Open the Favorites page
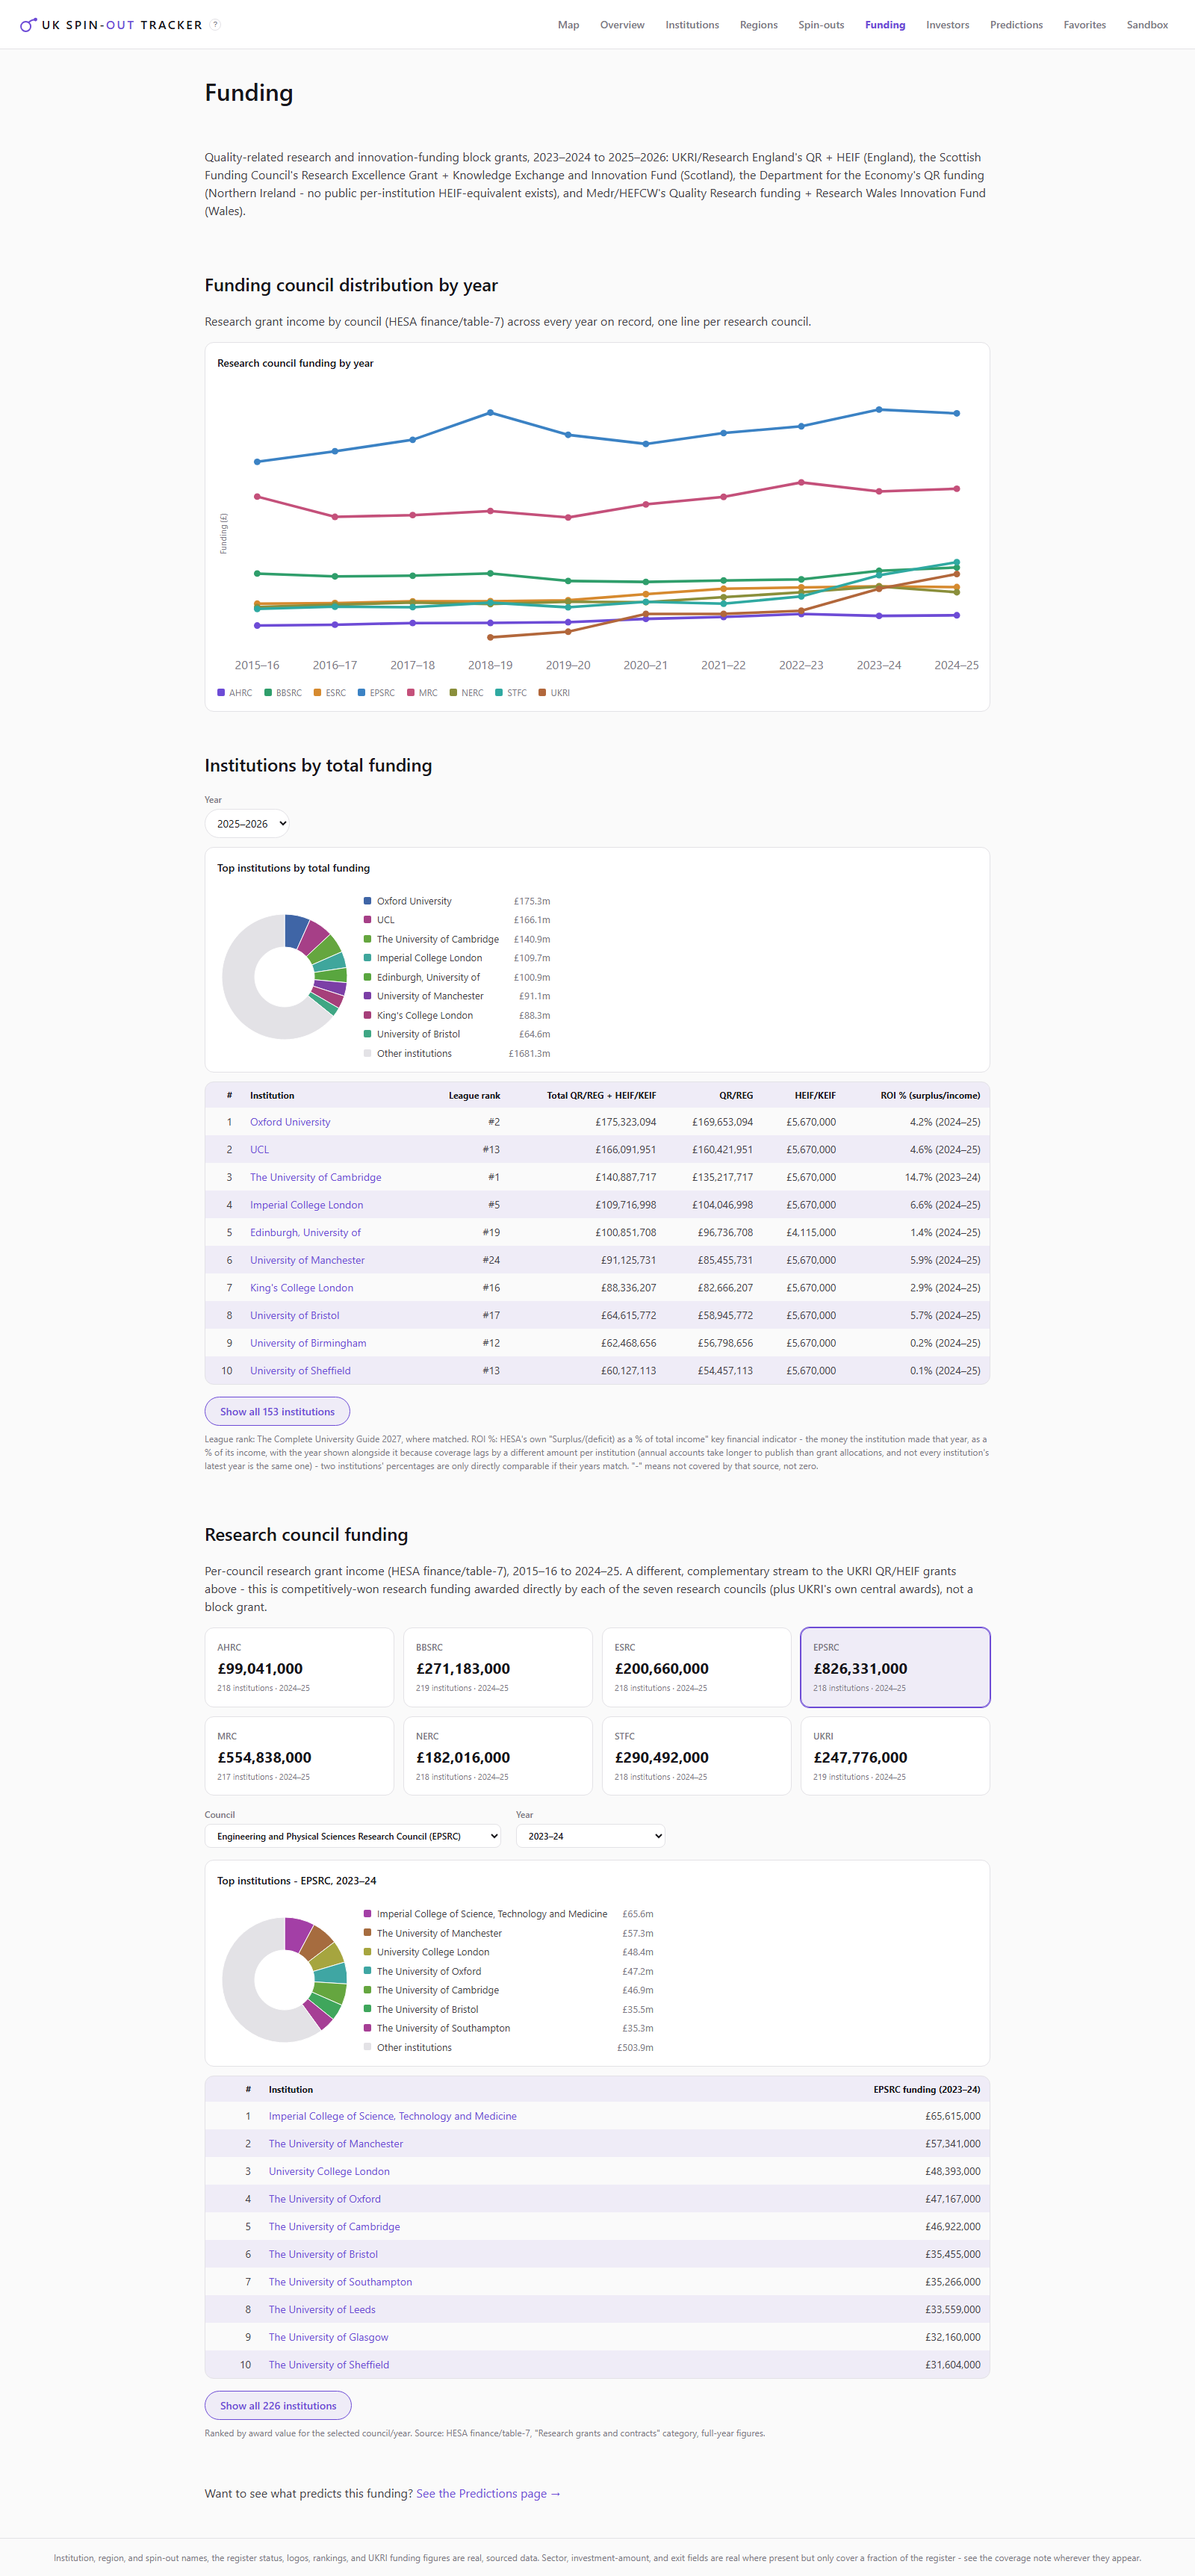Viewport: 1195px width, 2576px height. [1084, 25]
